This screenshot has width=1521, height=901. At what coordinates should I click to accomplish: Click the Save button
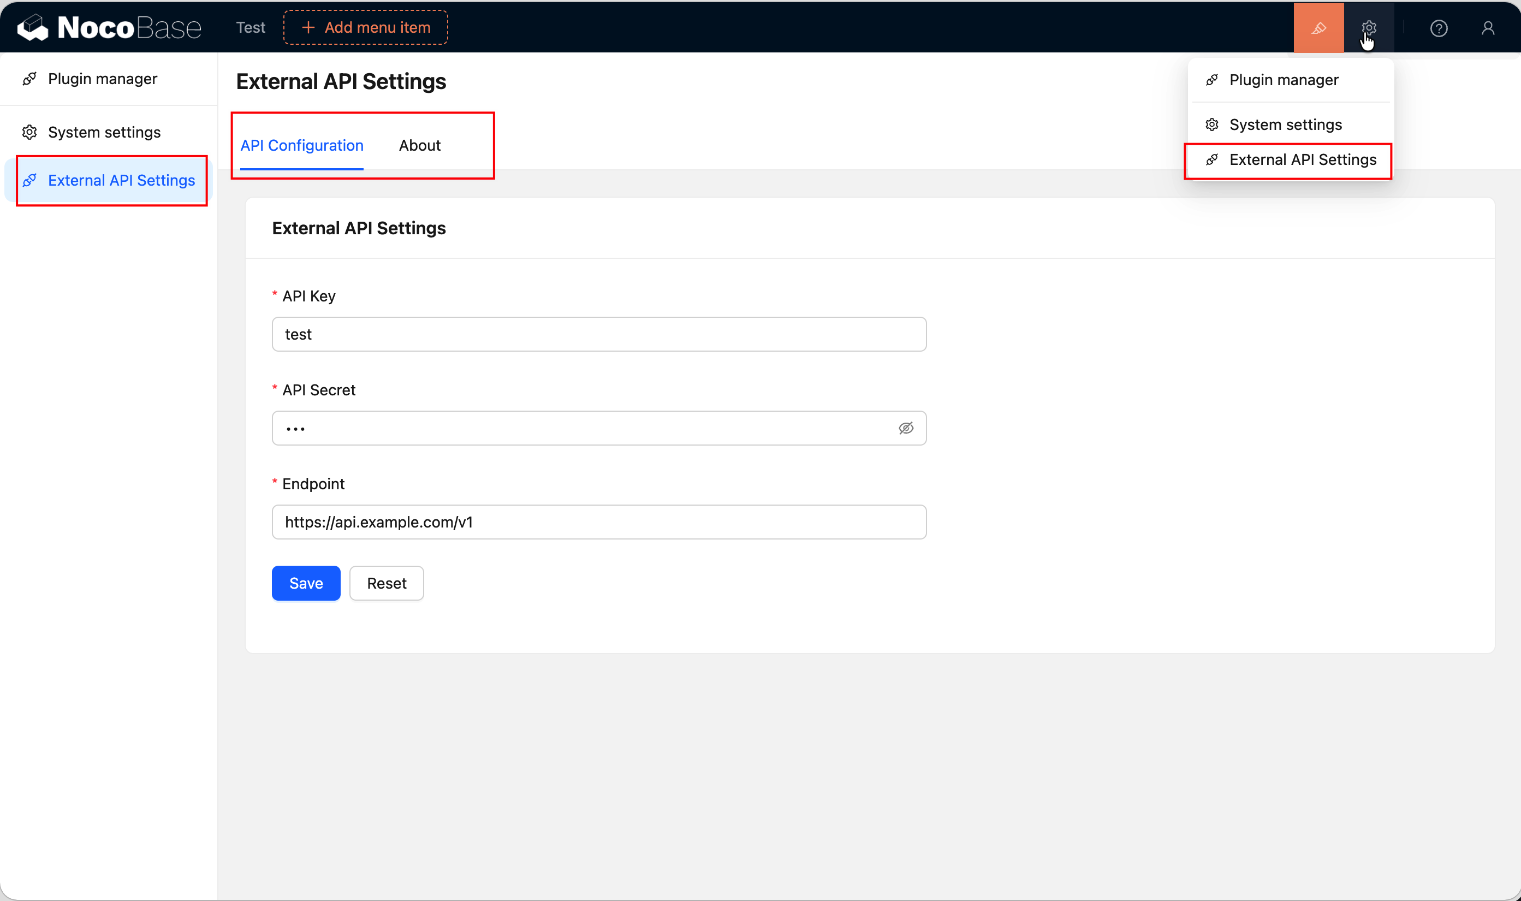point(305,583)
